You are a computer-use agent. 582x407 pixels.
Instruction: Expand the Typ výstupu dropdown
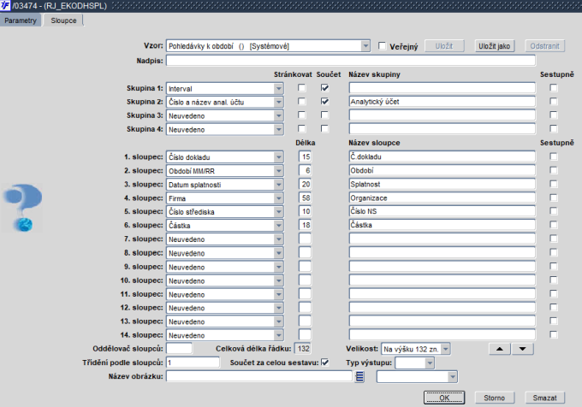click(430, 363)
